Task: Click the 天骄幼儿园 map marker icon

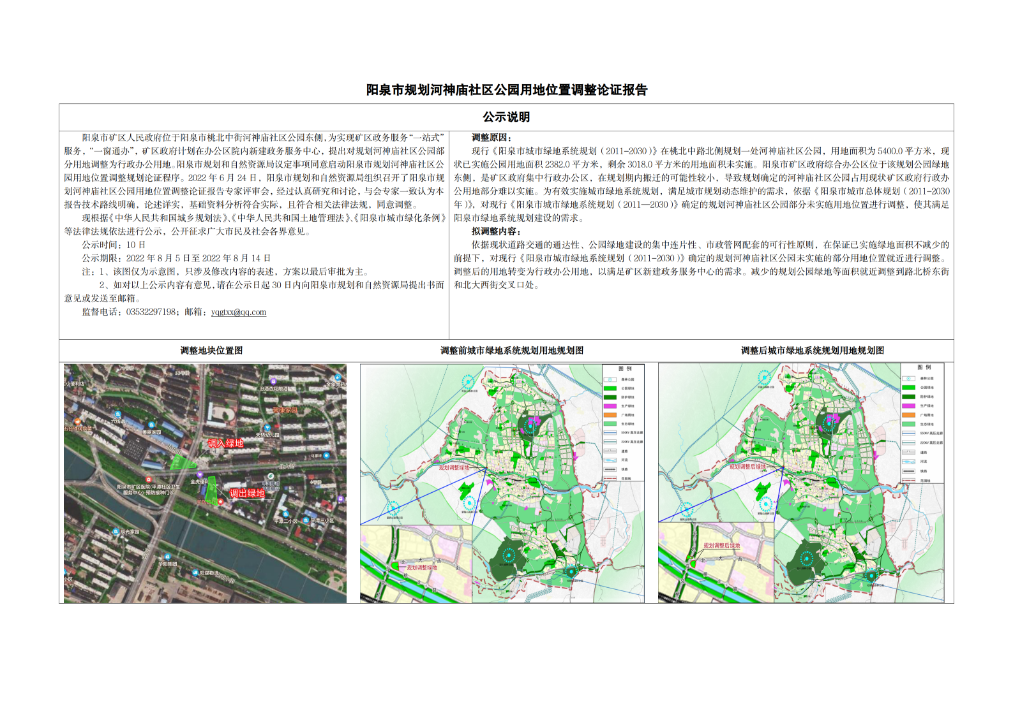Action: tap(267, 428)
